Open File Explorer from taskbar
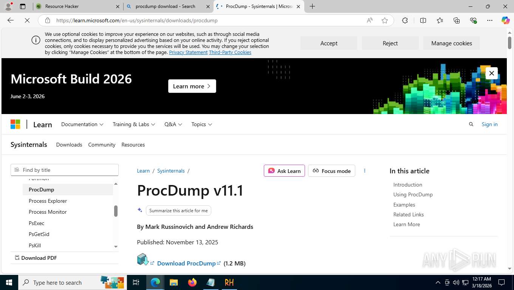The height and width of the screenshot is (290, 514). pyautogui.click(x=173, y=282)
